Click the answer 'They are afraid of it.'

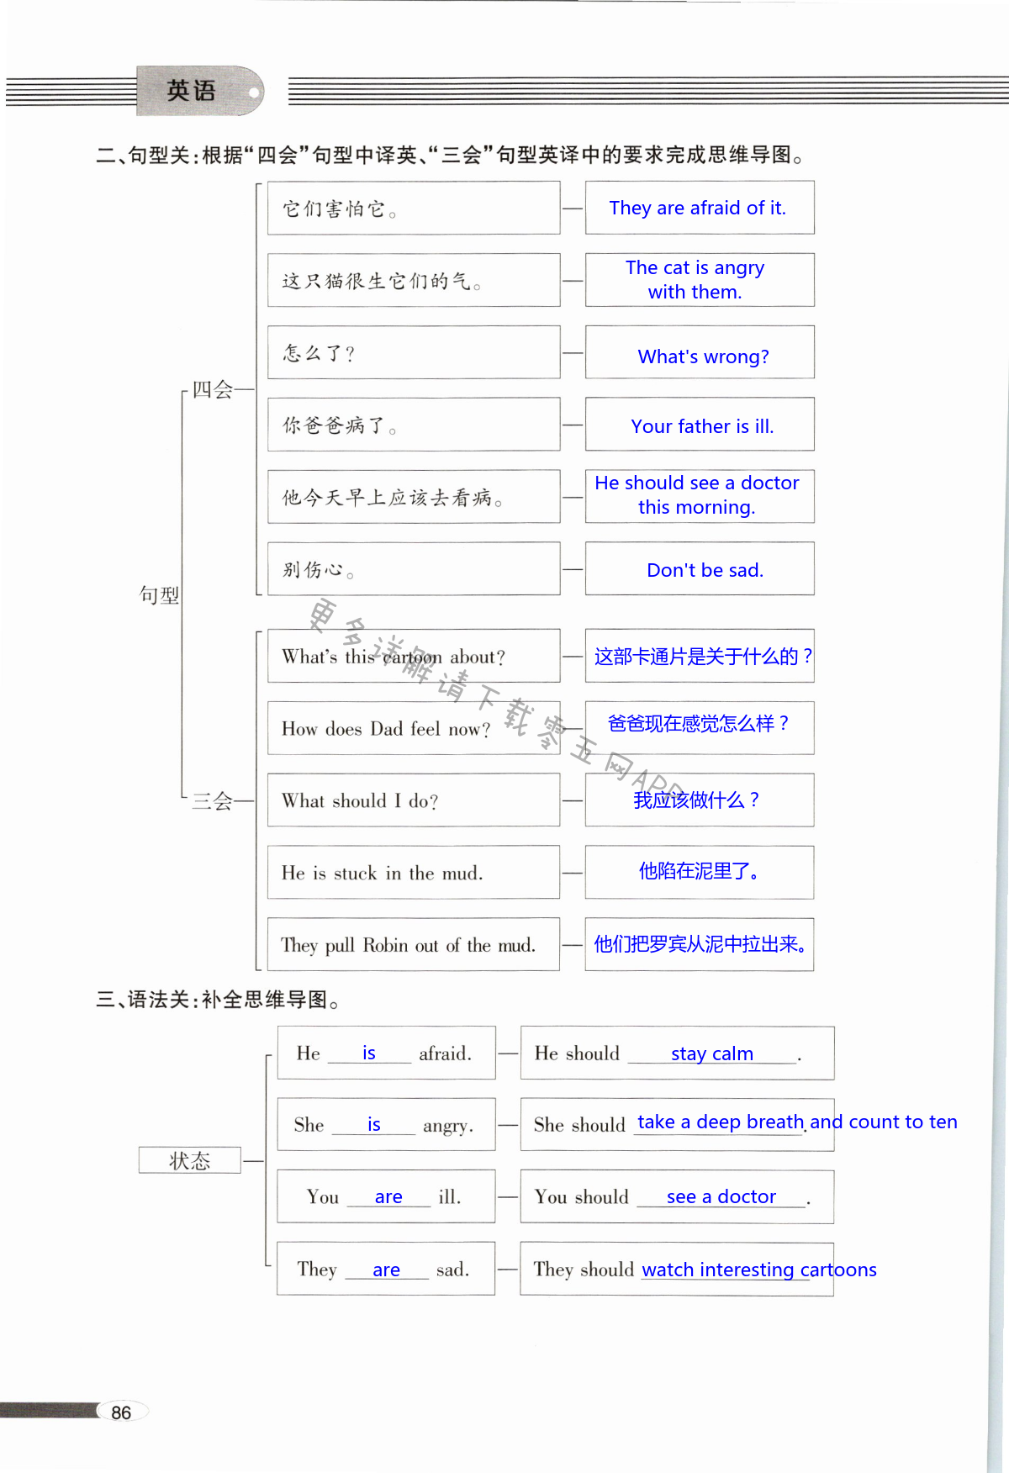[698, 208]
